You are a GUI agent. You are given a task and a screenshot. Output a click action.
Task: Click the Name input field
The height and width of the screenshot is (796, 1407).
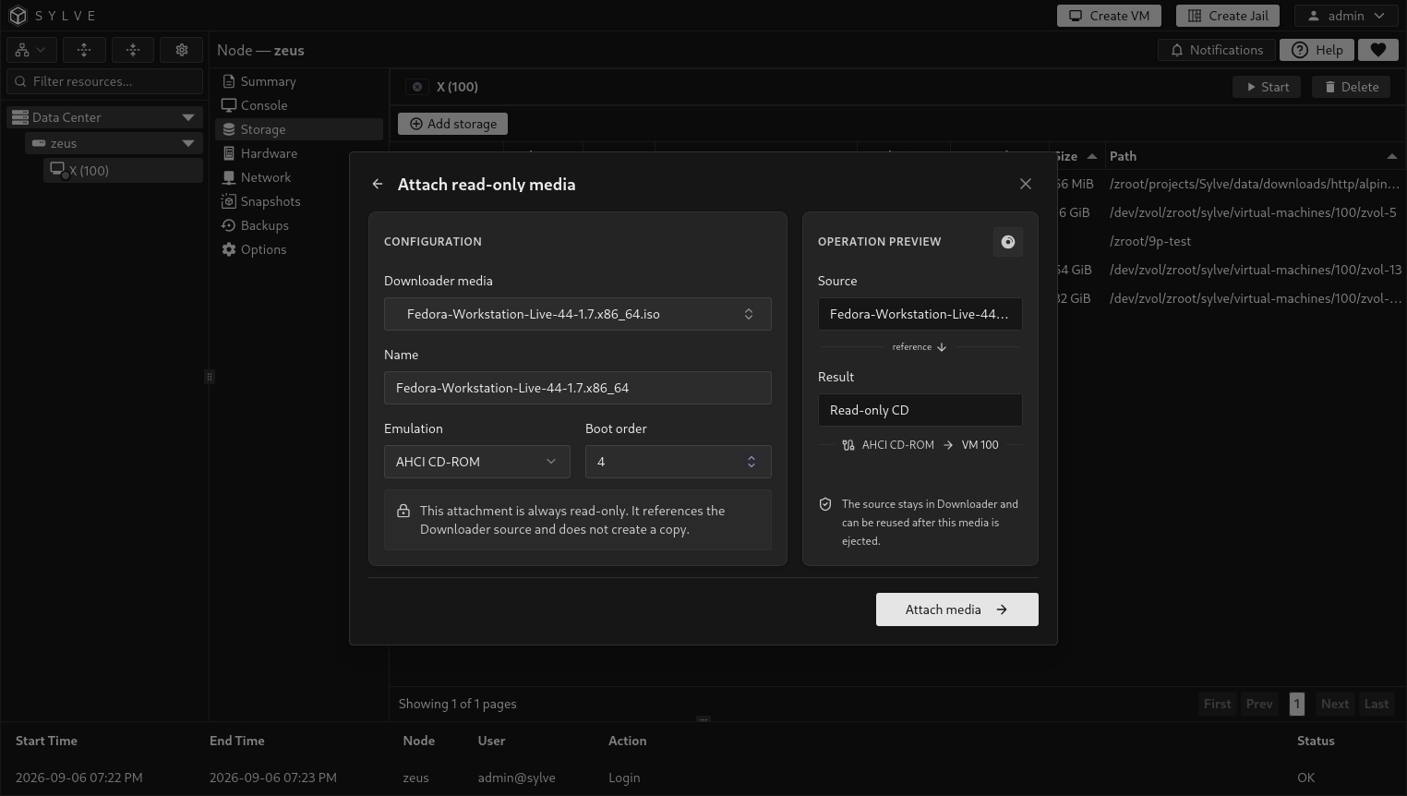pos(578,388)
